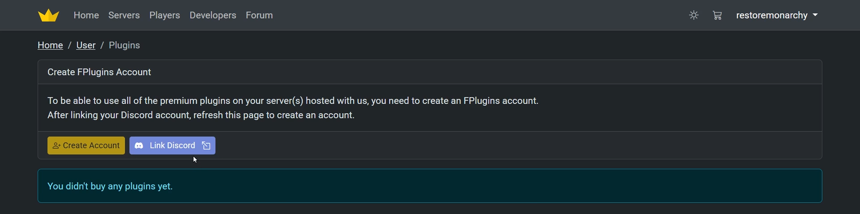Click the Plugins breadcrumb item

pyautogui.click(x=124, y=45)
